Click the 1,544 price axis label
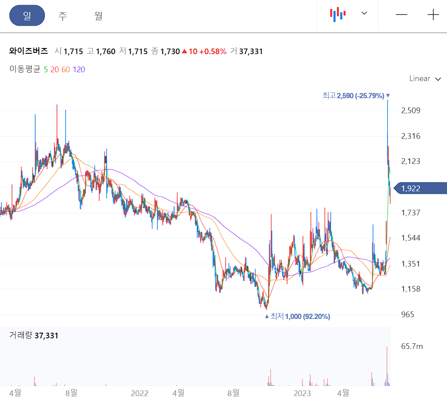Viewport: 447px width, 408px height. point(410,238)
